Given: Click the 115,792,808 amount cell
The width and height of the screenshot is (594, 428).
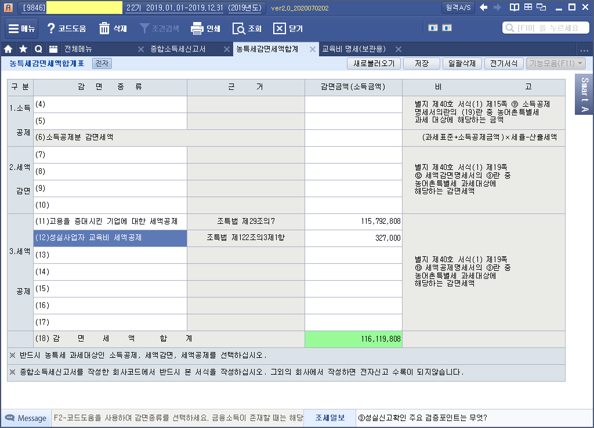Looking at the screenshot, I should 353,222.
